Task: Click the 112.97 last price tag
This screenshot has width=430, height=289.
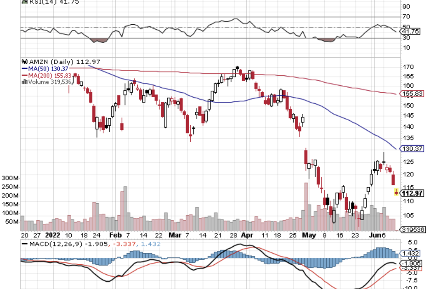Action: (x=412, y=193)
